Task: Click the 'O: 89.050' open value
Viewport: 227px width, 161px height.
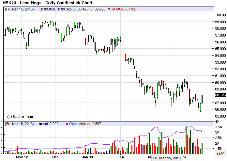Action: tap(47, 9)
